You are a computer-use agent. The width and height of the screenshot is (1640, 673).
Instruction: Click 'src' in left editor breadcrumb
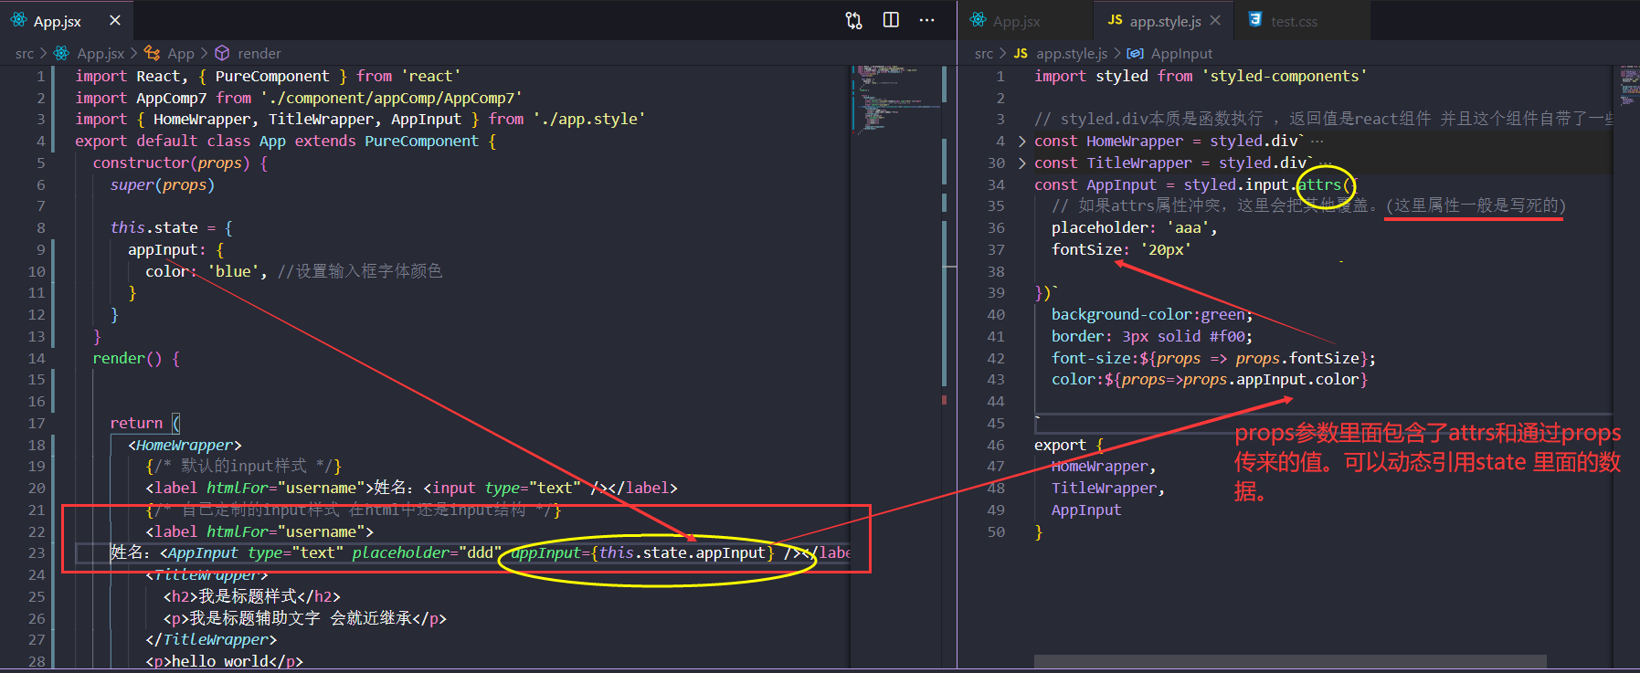point(25,54)
